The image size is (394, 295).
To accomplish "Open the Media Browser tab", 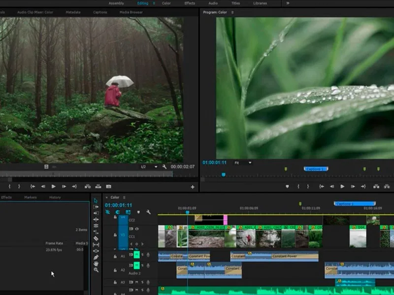I will [x=130, y=12].
